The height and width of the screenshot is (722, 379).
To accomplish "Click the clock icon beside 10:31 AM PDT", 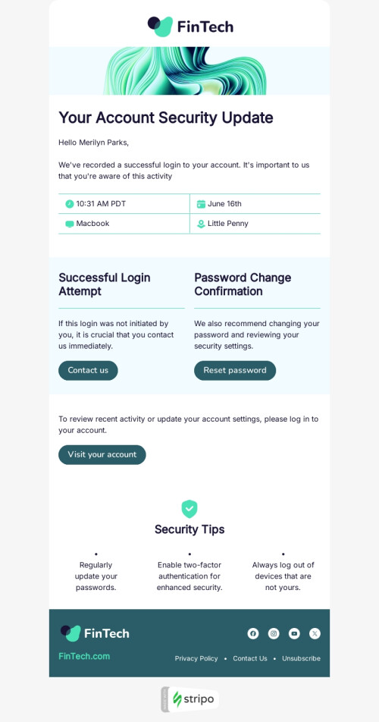I will [x=70, y=204].
